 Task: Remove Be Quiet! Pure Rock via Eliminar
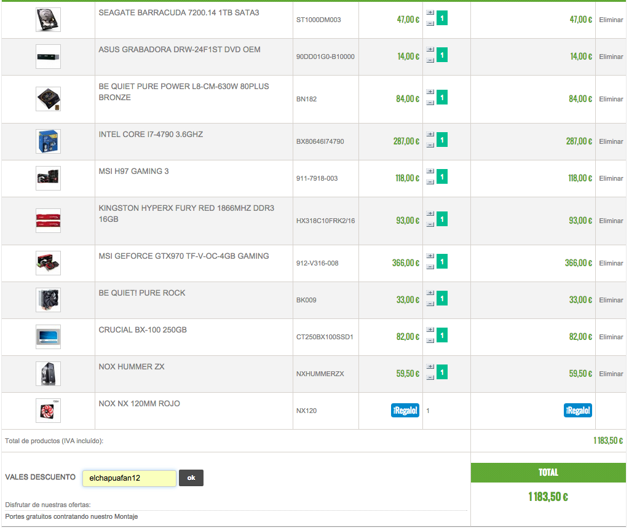point(611,301)
